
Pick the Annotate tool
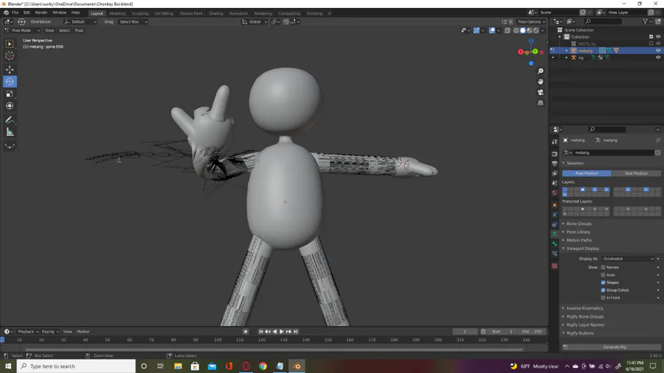click(10, 119)
